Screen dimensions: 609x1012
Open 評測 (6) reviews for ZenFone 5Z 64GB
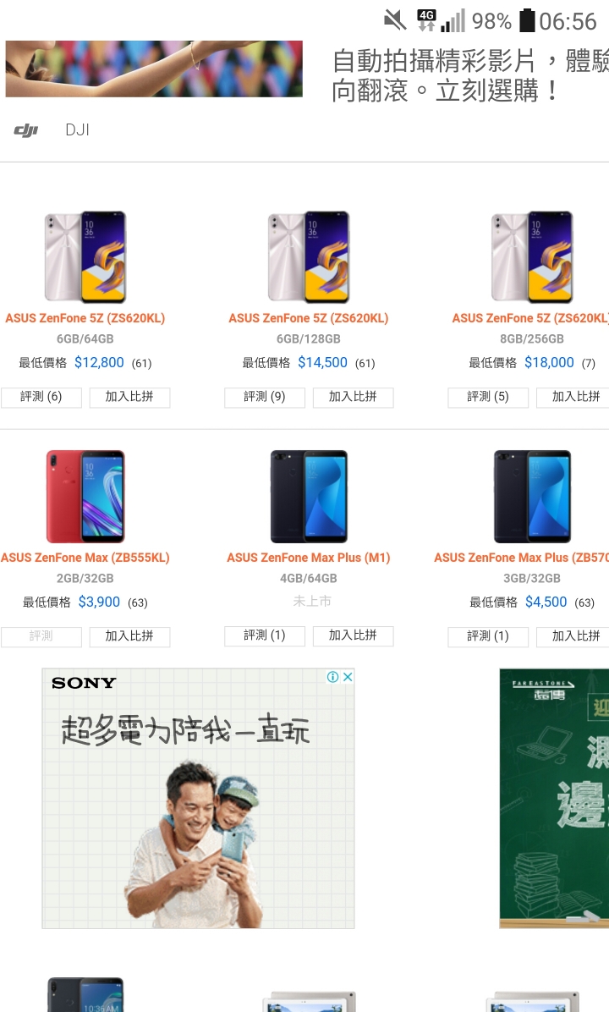click(41, 397)
